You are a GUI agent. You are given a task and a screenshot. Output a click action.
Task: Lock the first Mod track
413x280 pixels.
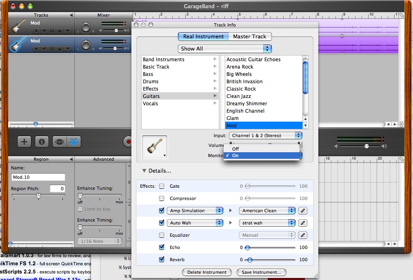pyautogui.click(x=60, y=31)
